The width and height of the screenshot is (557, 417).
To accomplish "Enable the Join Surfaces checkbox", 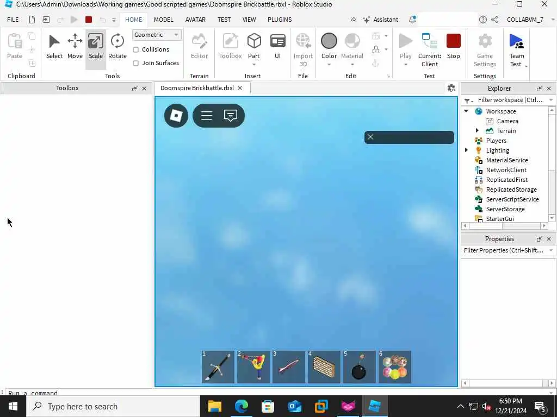I will [x=135, y=63].
